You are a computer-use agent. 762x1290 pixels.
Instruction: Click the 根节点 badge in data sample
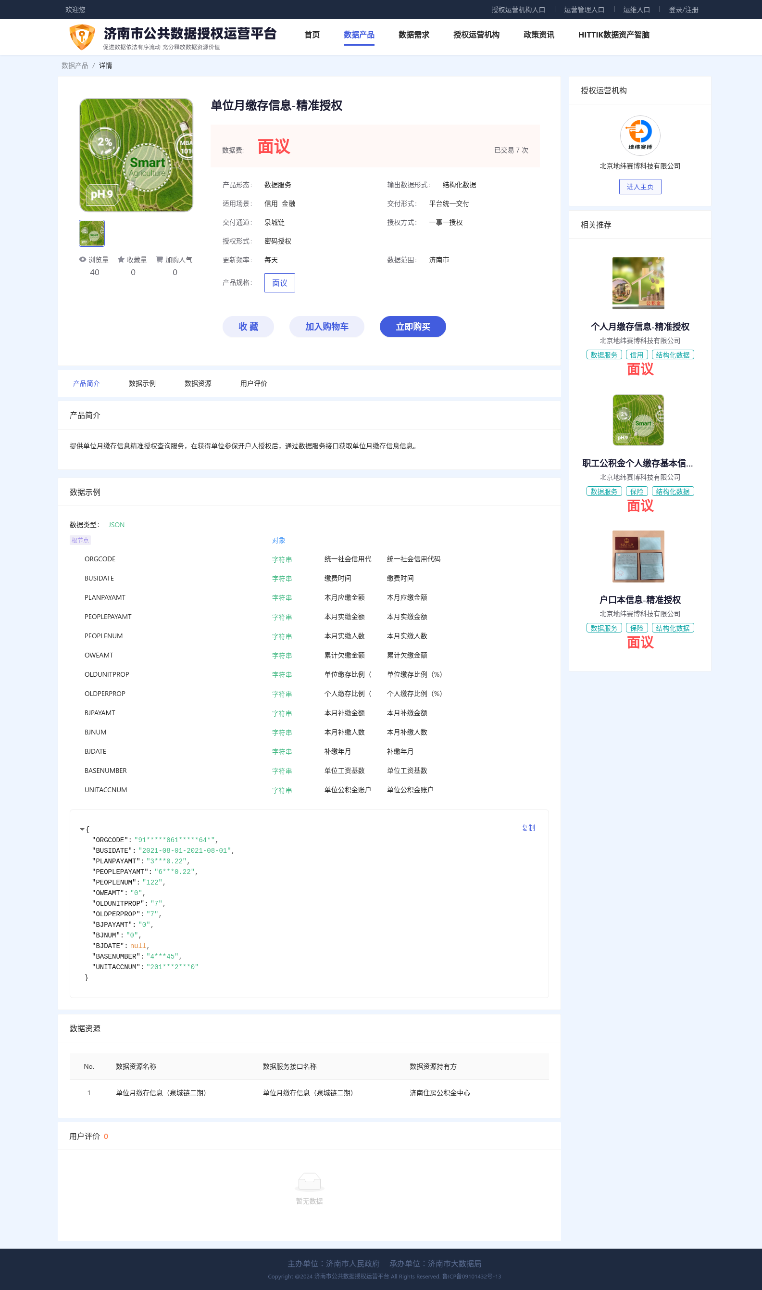pos(80,540)
